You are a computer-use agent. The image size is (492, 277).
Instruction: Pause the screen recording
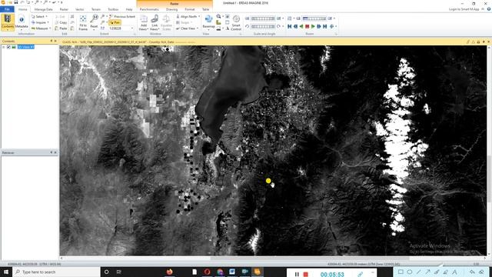(x=297, y=275)
